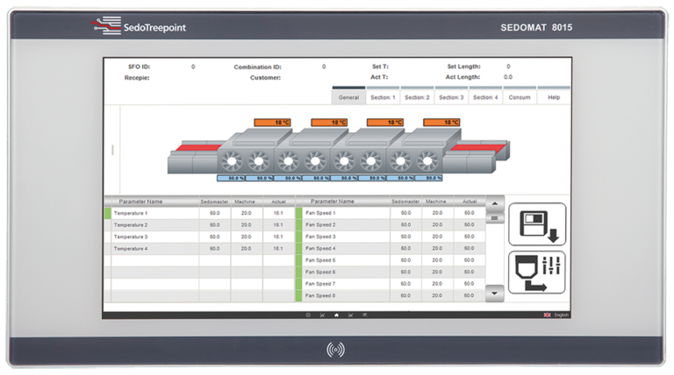
Task: Select the UK flag language icon
Action: click(x=547, y=314)
